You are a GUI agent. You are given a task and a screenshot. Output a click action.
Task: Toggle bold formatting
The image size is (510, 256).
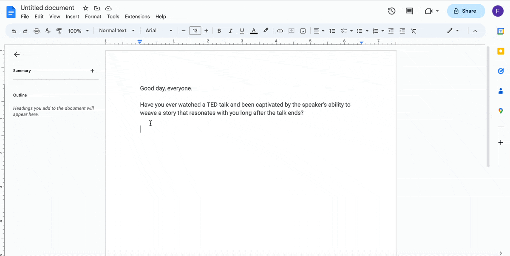(219, 31)
